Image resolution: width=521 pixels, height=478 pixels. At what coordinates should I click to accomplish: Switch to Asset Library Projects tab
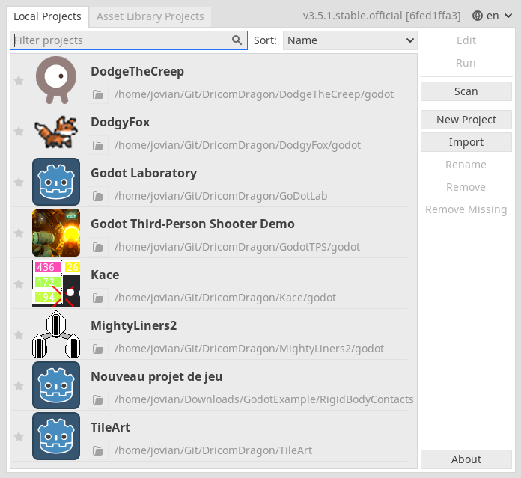click(150, 16)
